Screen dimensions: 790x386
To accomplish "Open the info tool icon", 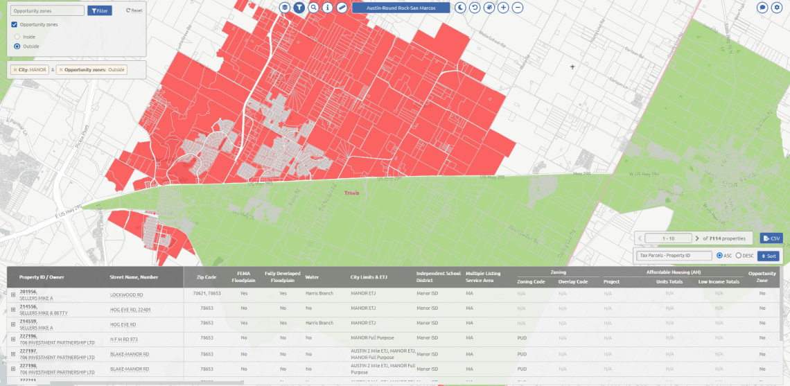I will [x=328, y=8].
